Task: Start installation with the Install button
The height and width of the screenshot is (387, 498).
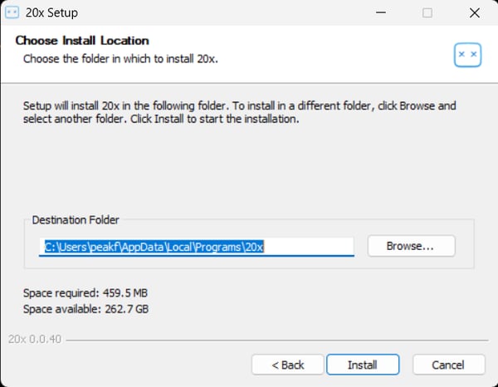Action: point(362,365)
